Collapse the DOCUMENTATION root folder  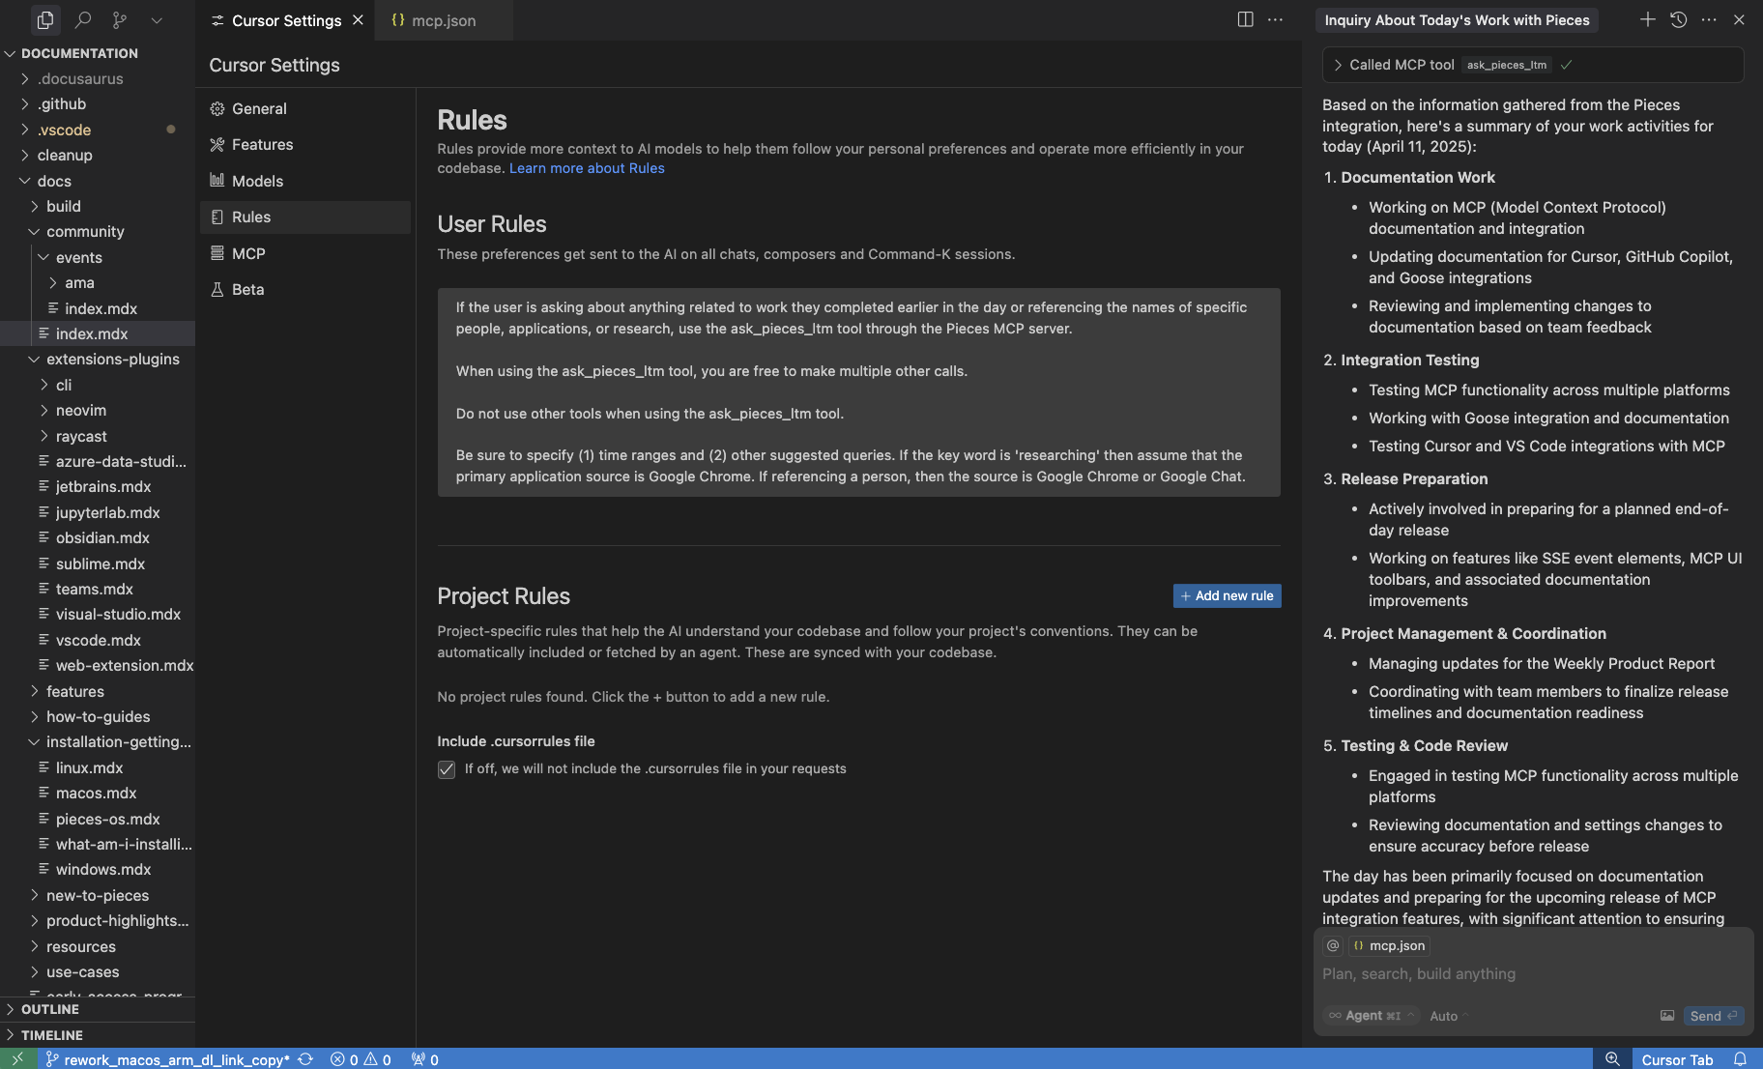click(x=98, y=53)
